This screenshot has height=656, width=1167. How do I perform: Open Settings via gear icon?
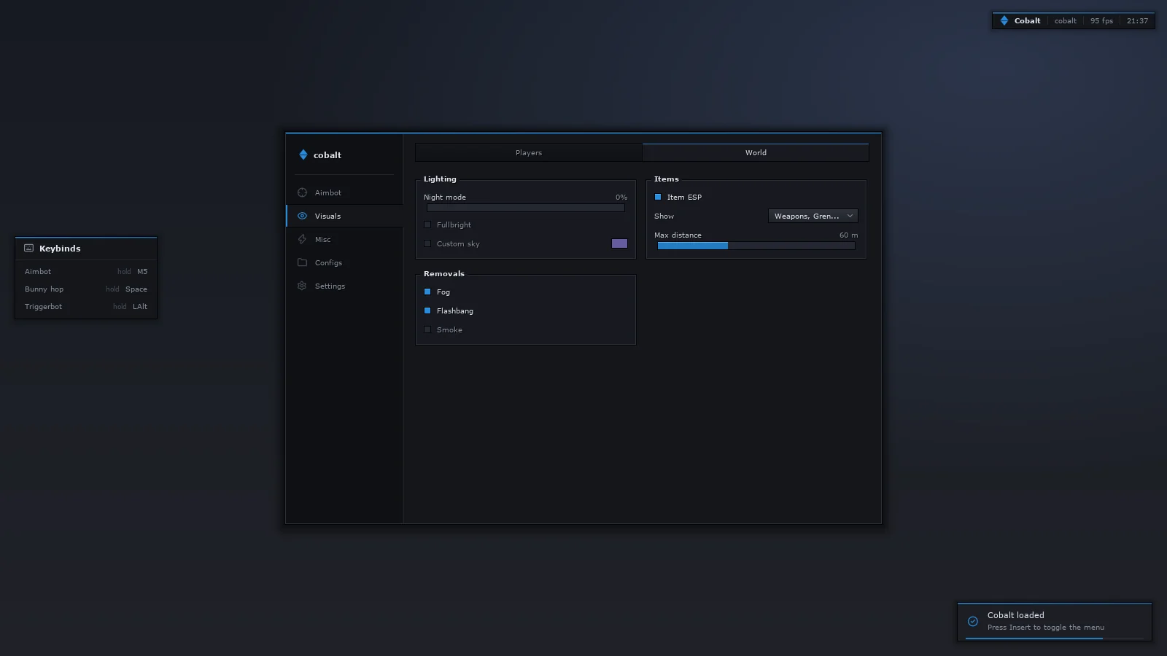(302, 286)
